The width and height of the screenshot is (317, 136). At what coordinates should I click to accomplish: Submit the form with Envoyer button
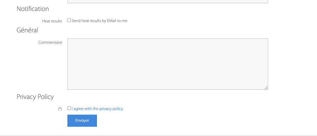[x=82, y=121]
